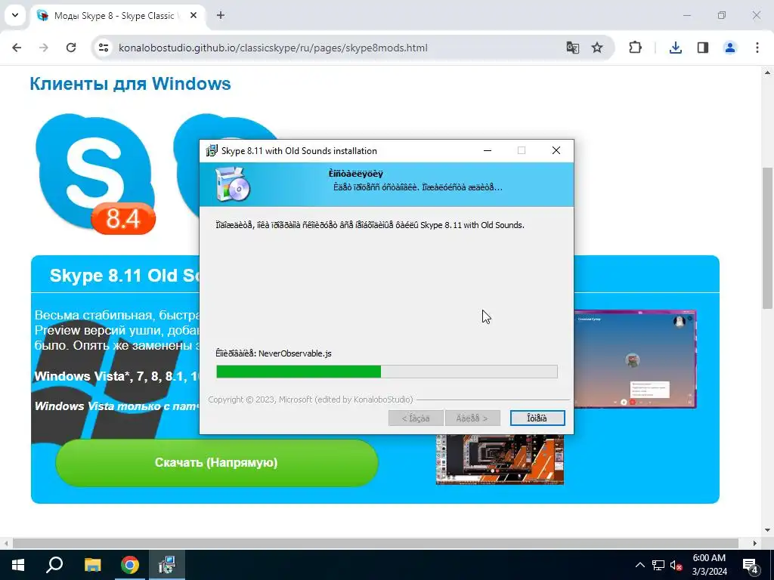Screen dimensions: 774x580
Task: Open network status tray icon
Action: point(658,565)
